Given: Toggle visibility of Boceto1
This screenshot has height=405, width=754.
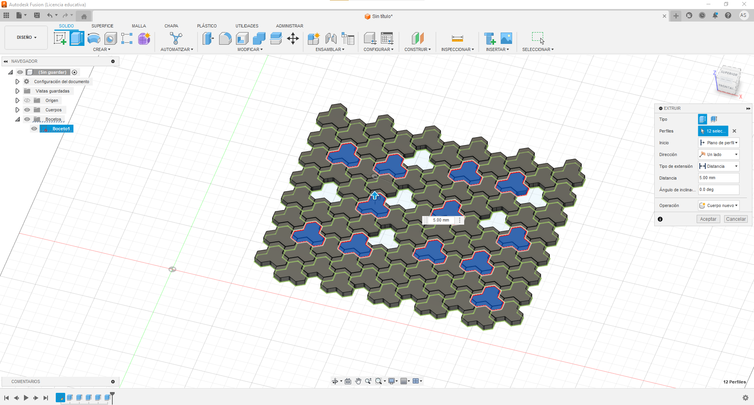Looking at the screenshot, I should (34, 129).
